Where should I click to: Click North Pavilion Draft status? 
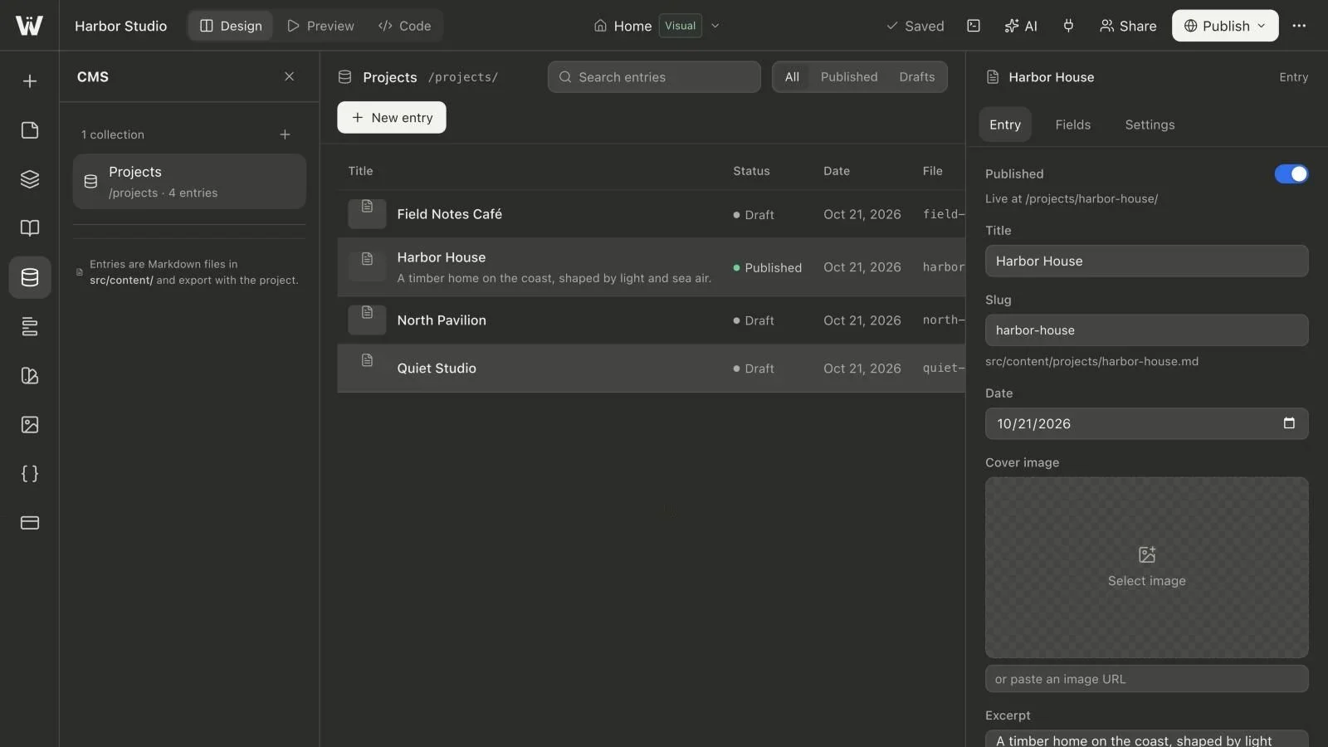pos(754,320)
